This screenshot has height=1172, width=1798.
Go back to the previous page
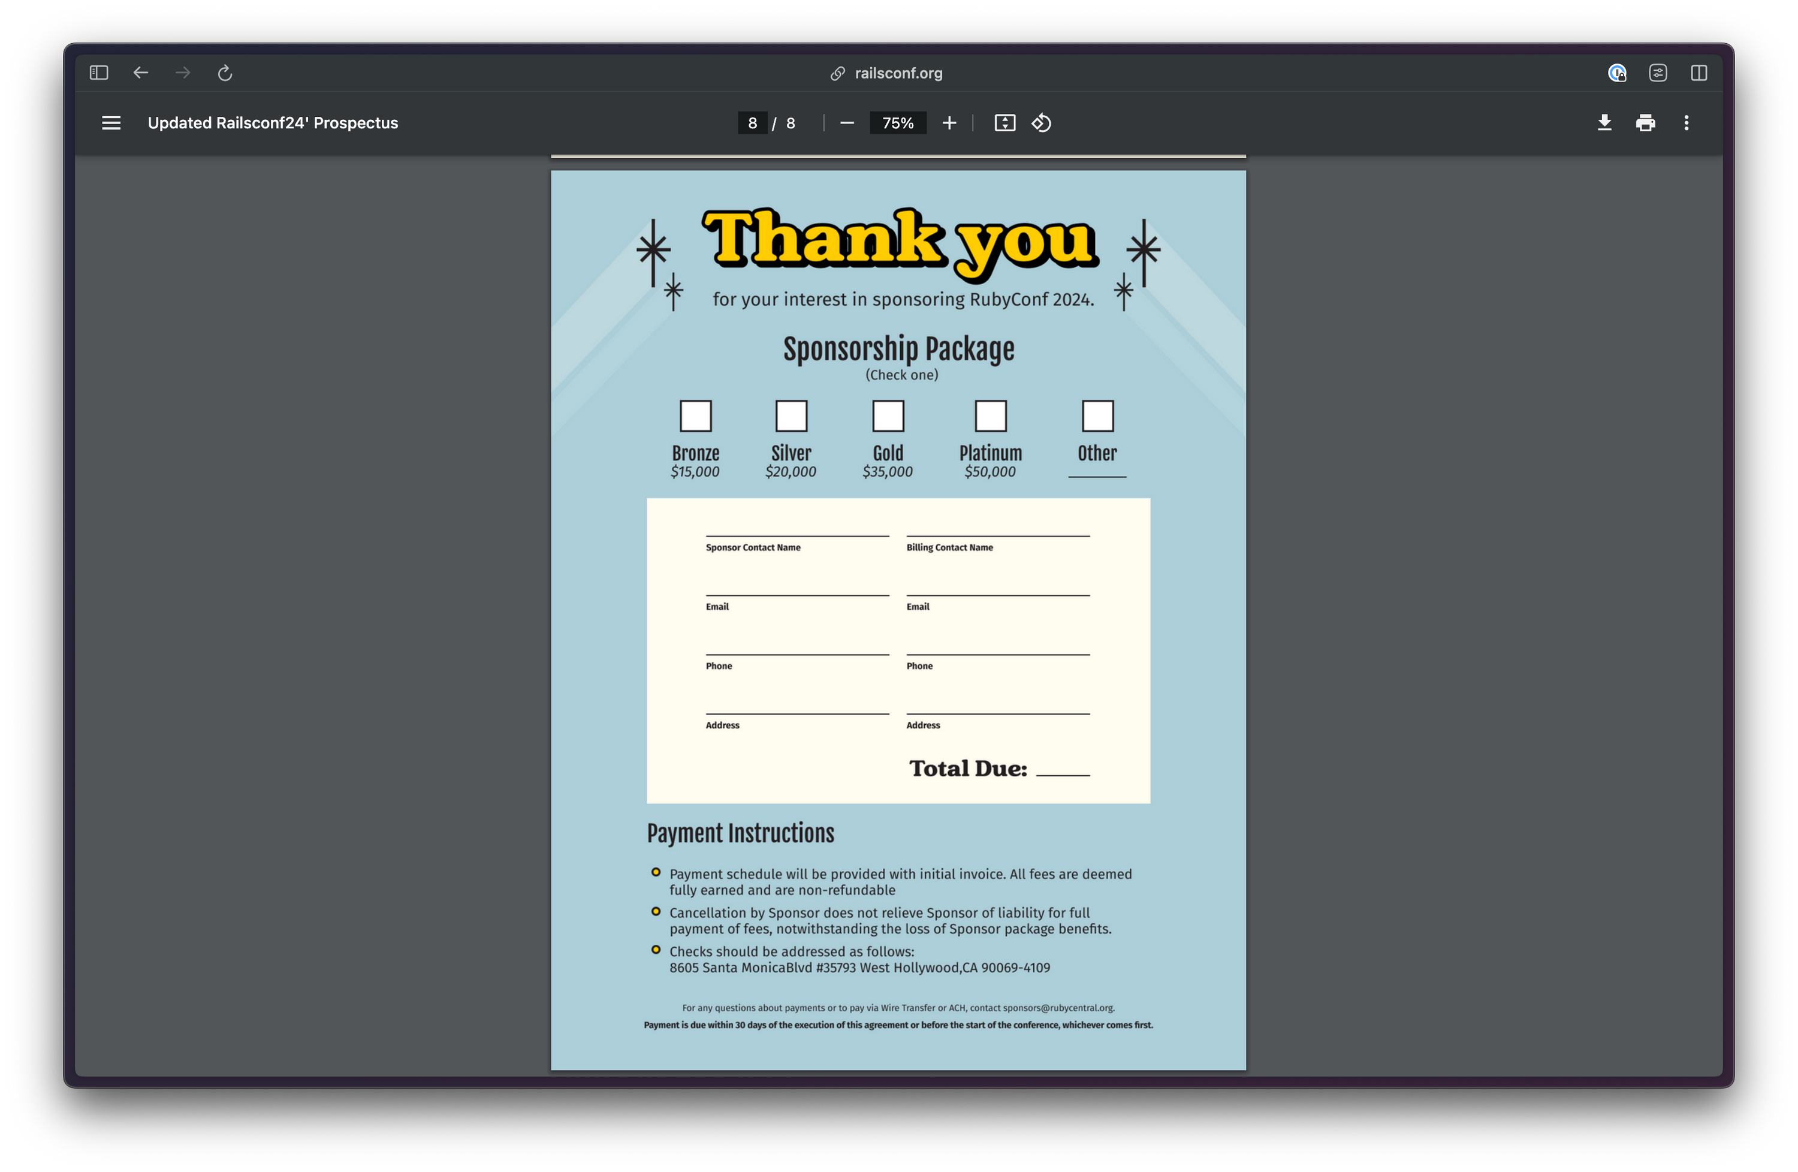click(140, 73)
